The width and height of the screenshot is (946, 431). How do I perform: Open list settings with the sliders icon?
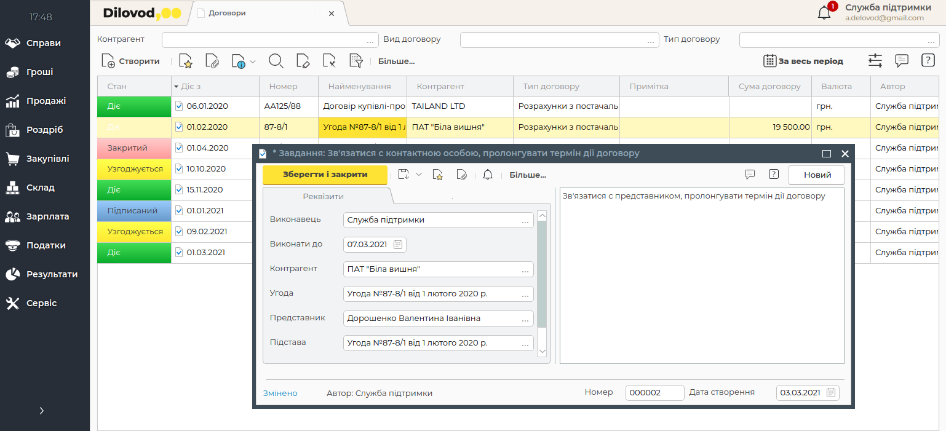(875, 61)
